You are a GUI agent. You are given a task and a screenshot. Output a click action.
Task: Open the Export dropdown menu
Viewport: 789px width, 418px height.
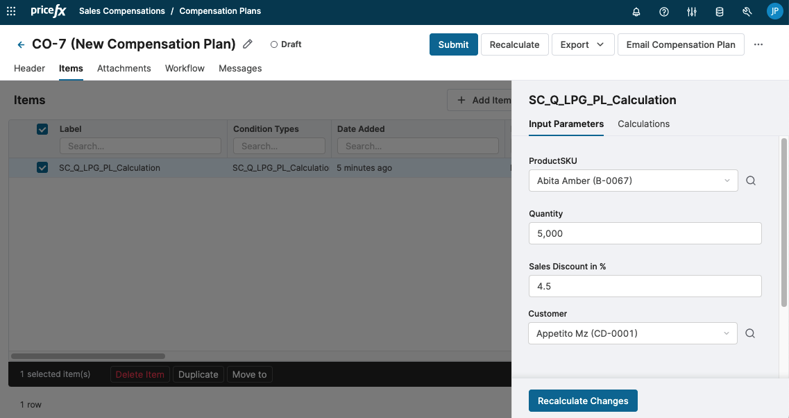click(583, 44)
